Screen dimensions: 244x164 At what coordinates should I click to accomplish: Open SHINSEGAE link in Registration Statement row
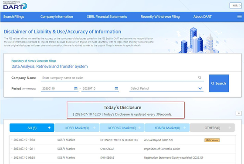click(x=107, y=157)
